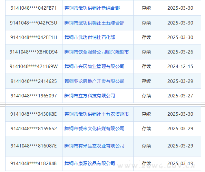The height and width of the screenshot is (172, 205).
Task: Click credit code 9141048****418284B cell
Action: pyautogui.click(x=34, y=163)
